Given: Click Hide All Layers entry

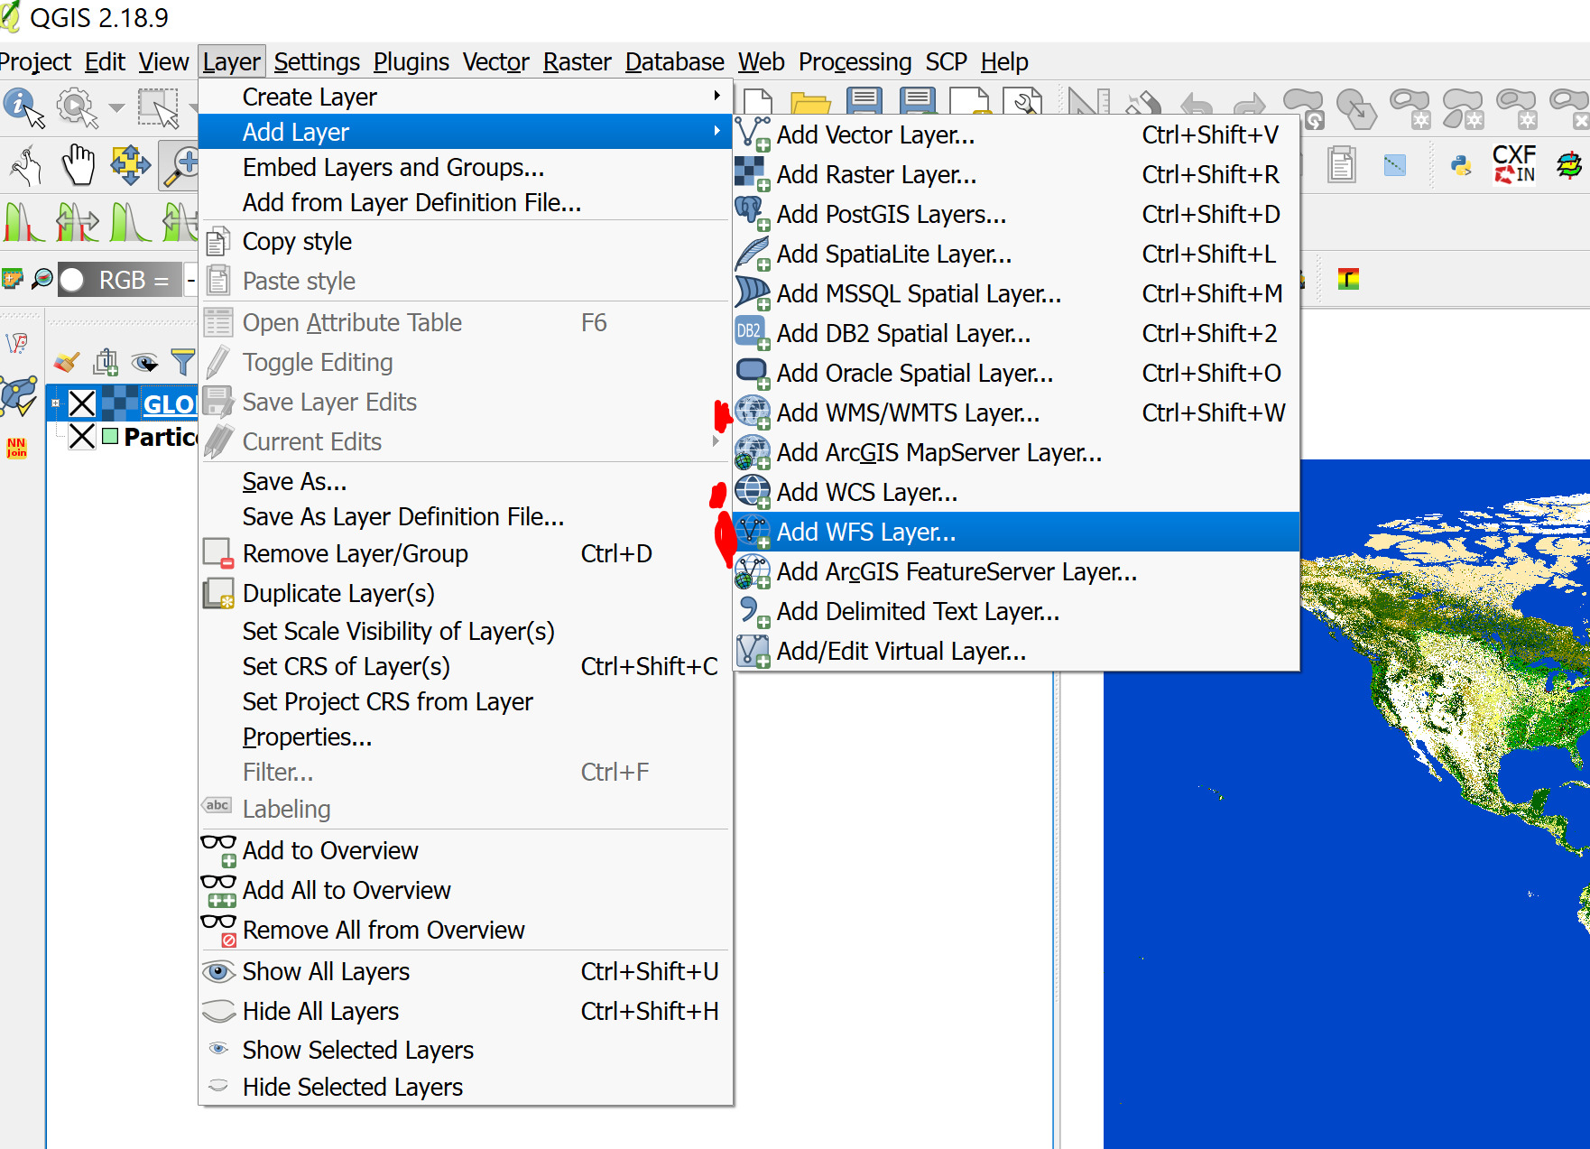Looking at the screenshot, I should click(465, 1011).
